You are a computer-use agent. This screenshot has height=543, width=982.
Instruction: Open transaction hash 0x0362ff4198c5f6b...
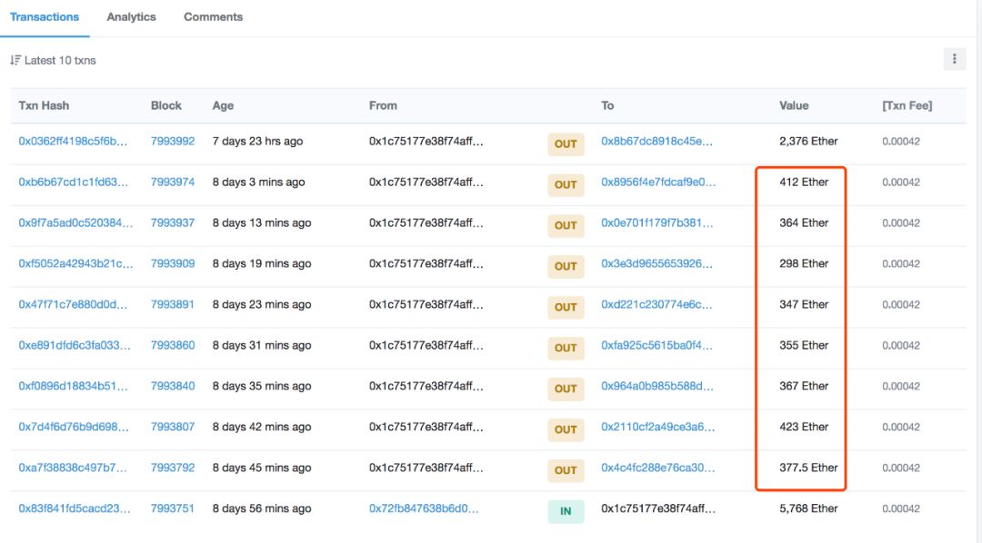pos(73,142)
